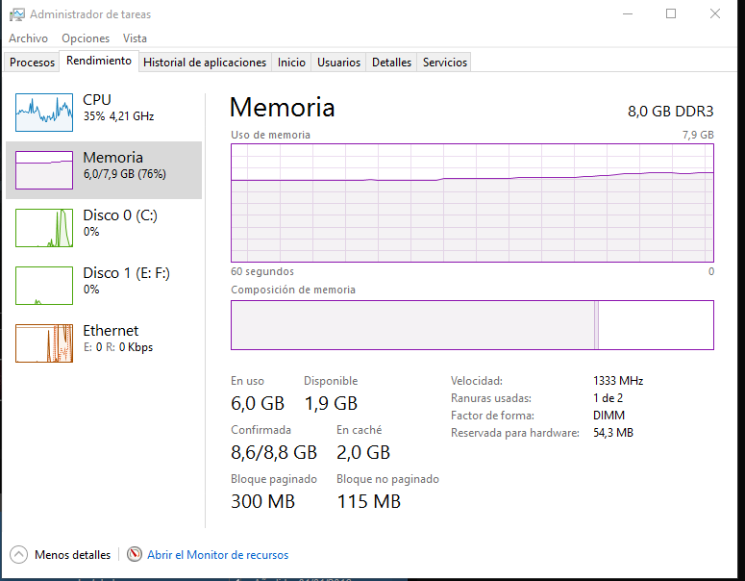Click Abrir el Monitor de recursos link
745x581 pixels.
(x=217, y=555)
